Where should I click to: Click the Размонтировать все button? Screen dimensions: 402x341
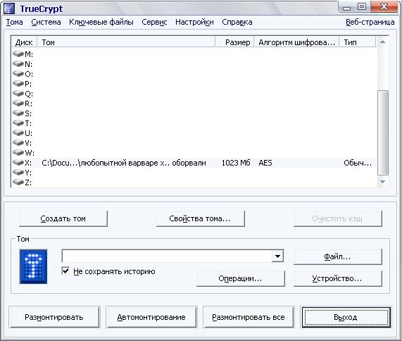(x=249, y=317)
